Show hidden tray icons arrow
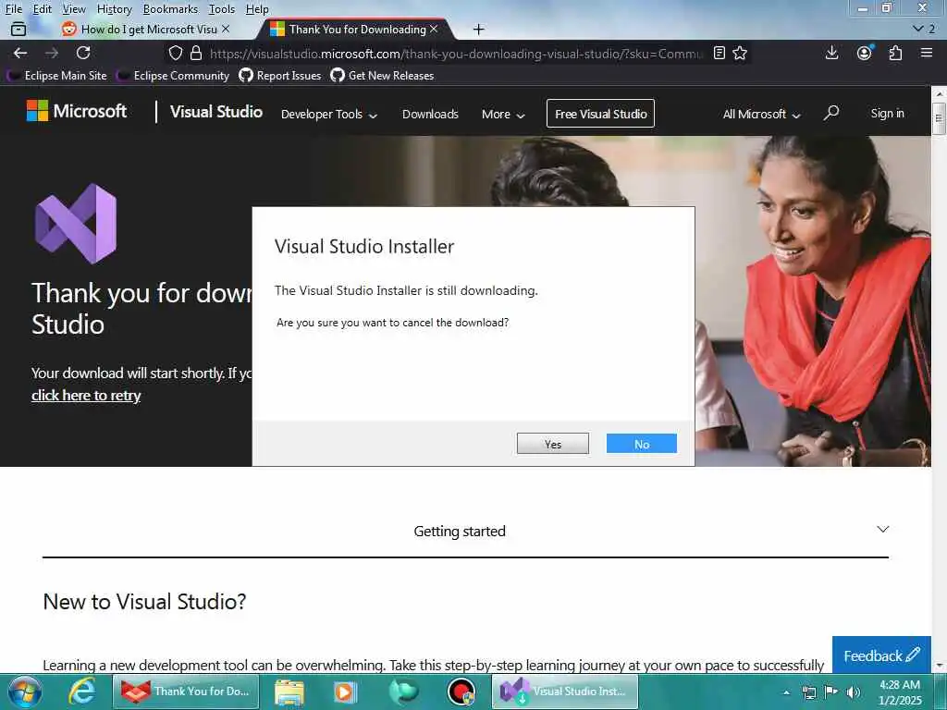Screen dimensions: 947x710 click(x=786, y=692)
